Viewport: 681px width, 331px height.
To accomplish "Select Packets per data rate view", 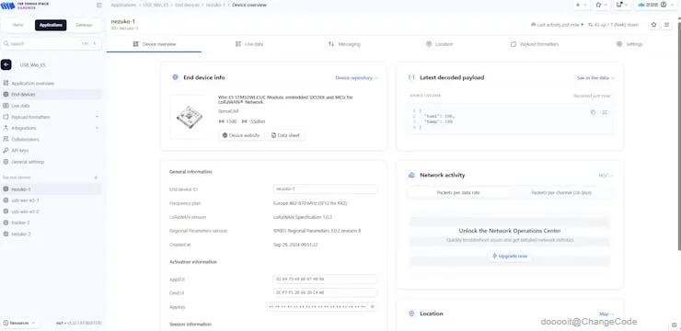I will [x=458, y=192].
